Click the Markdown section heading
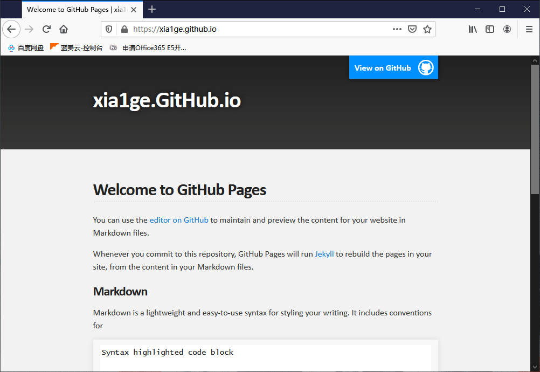The height and width of the screenshot is (372, 540). [x=120, y=292]
